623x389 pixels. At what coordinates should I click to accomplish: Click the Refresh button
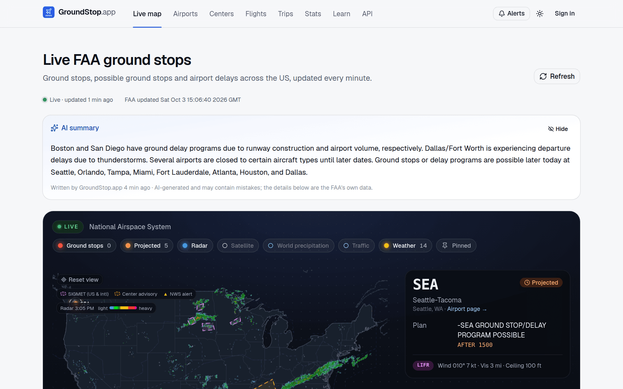click(x=557, y=76)
